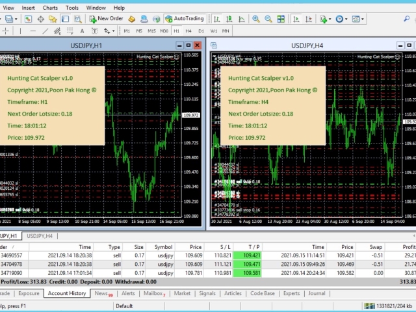Expand the arrows objects dropdown
This screenshot has width=416, height=312.
[113, 31]
